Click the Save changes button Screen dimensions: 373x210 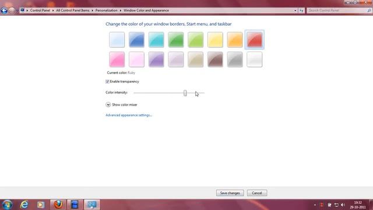point(230,193)
